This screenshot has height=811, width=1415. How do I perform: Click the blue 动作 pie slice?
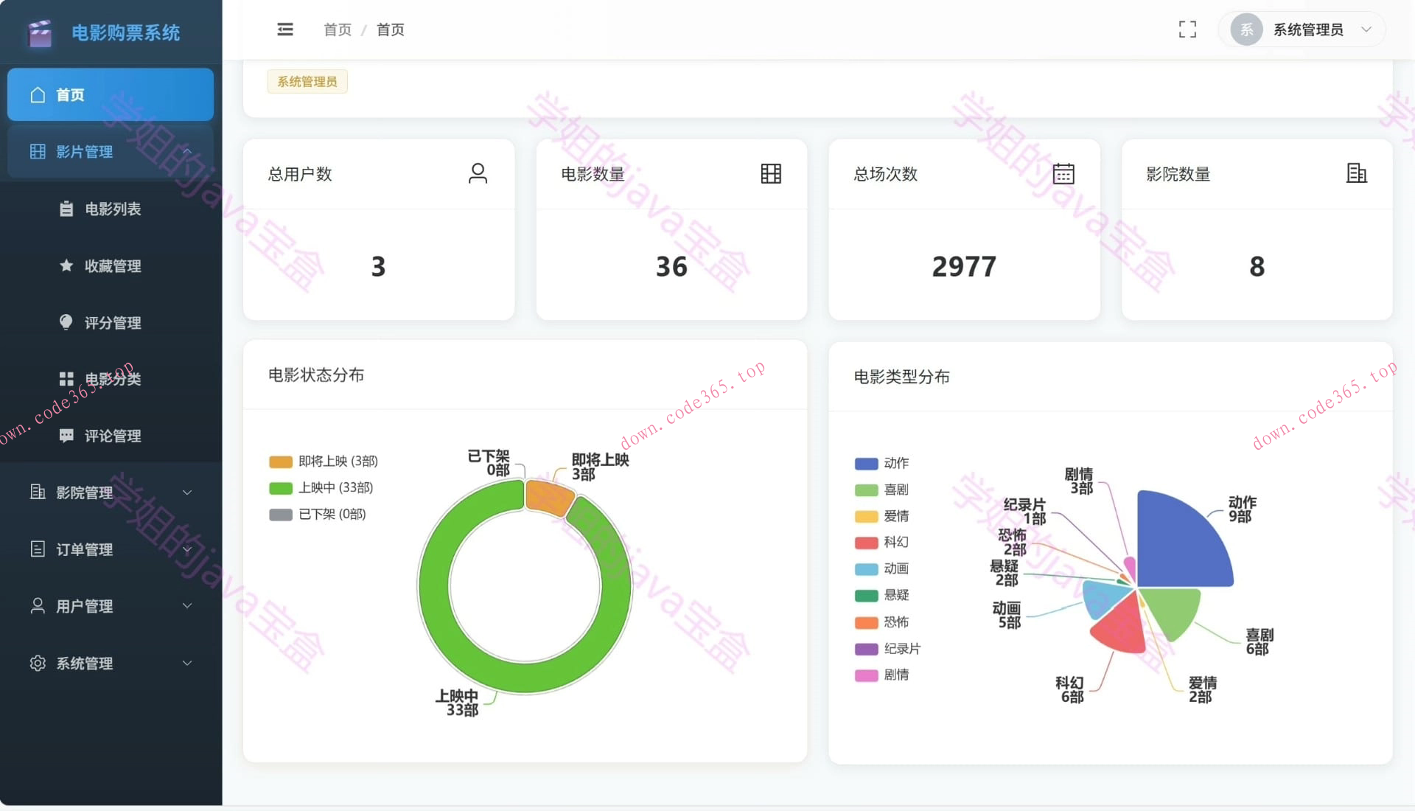pos(1175,543)
